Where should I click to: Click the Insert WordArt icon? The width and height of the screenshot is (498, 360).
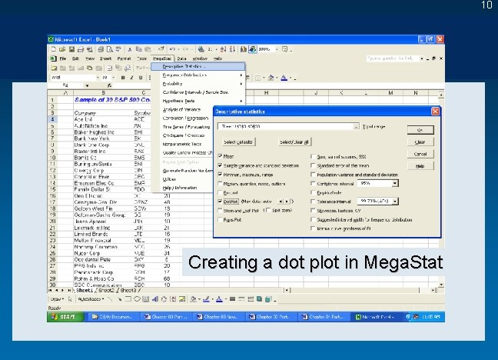[155, 299]
